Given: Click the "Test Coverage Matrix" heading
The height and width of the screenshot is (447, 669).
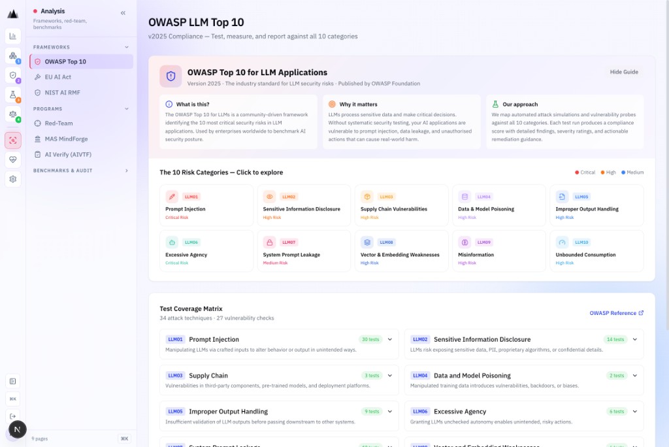Looking at the screenshot, I should pos(191,308).
